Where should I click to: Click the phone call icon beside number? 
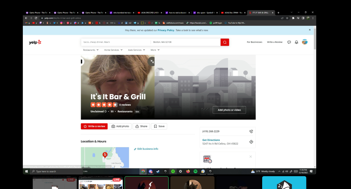[251, 132]
